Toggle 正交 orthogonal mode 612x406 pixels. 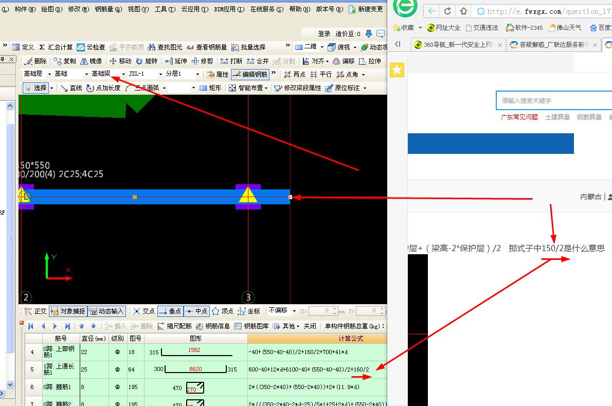coord(35,311)
